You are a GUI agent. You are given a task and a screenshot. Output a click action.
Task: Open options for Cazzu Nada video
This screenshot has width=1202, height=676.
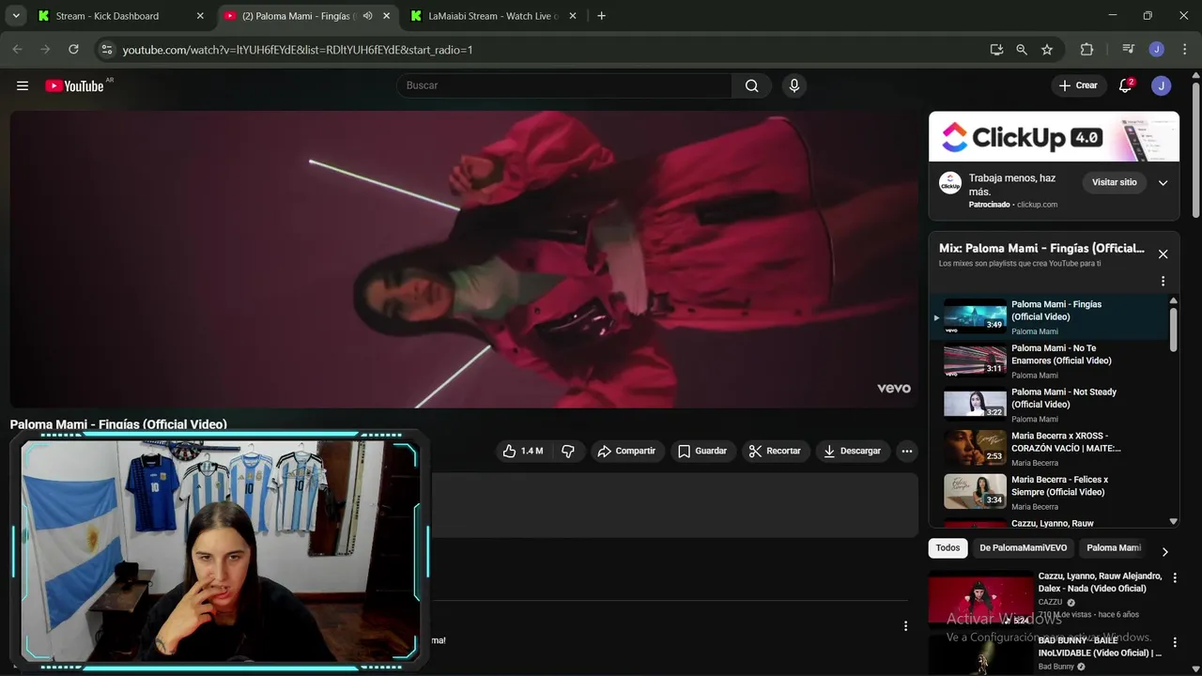1174,578
